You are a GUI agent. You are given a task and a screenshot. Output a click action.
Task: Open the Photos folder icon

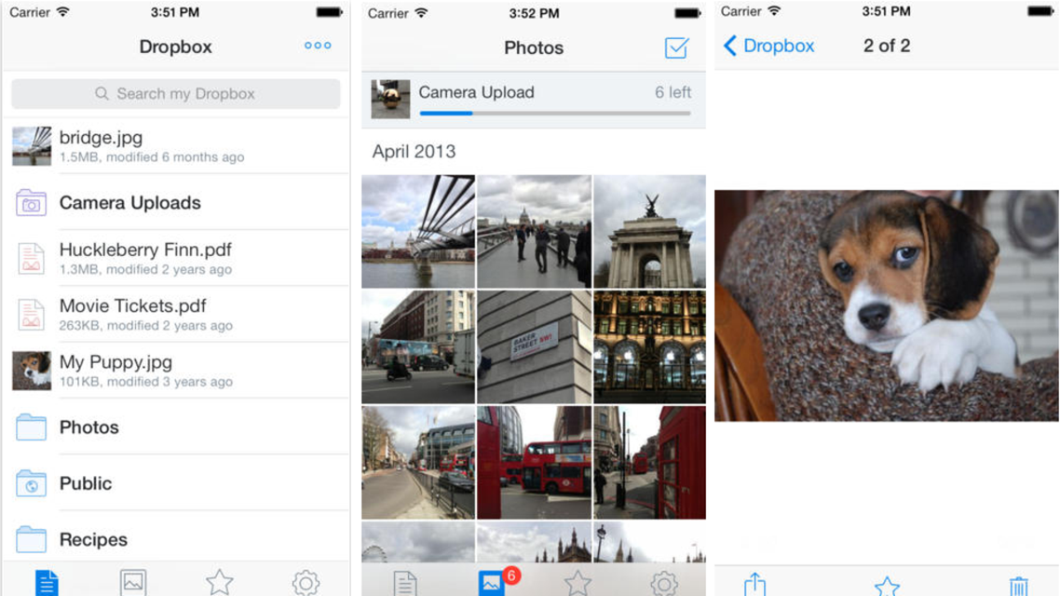31,427
